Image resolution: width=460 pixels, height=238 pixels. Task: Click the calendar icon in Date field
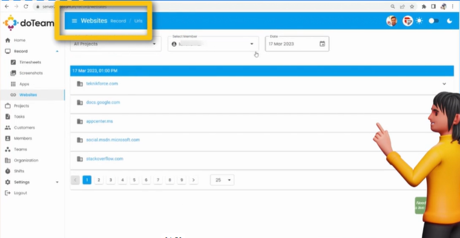click(x=322, y=44)
